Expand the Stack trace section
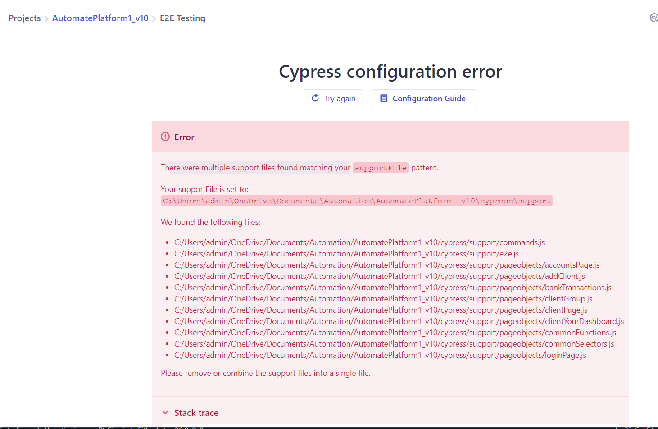The height and width of the screenshot is (429, 658). 196,412
